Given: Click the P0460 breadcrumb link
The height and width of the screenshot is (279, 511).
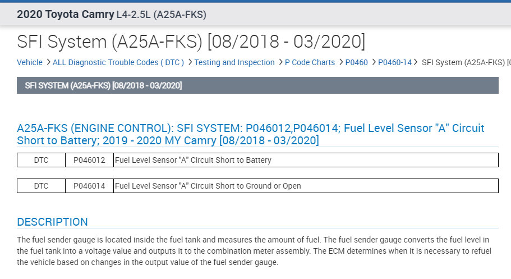Looking at the screenshot, I should click(356, 62).
